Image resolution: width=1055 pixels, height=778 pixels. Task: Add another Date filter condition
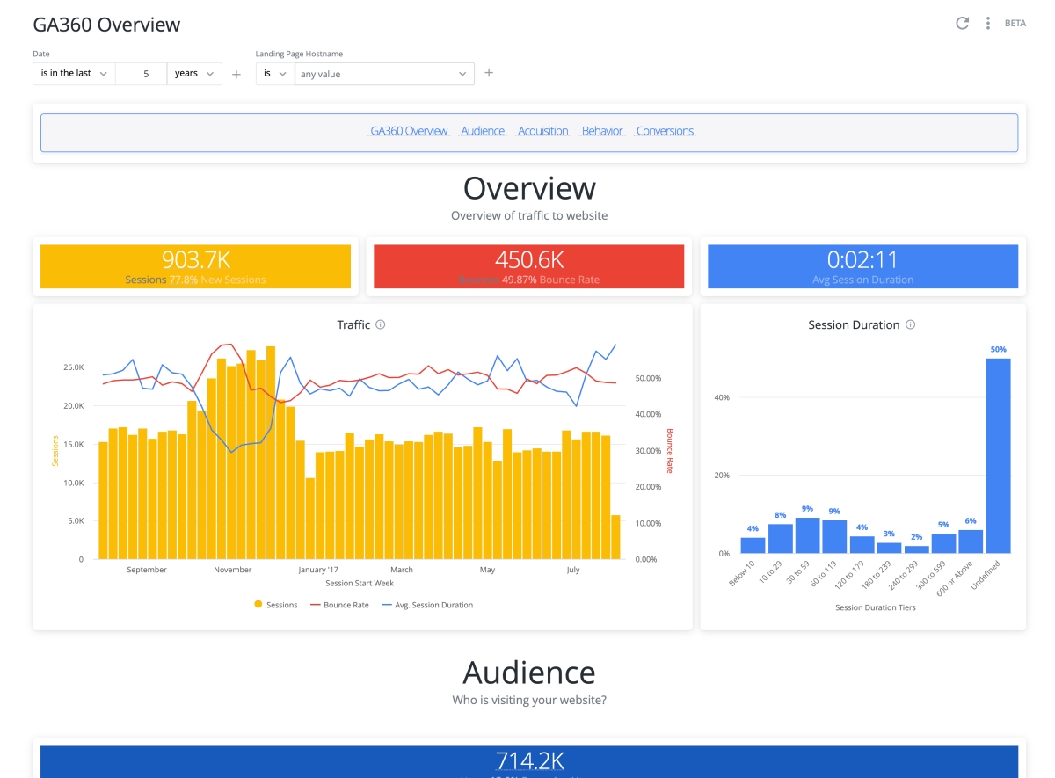[236, 75]
